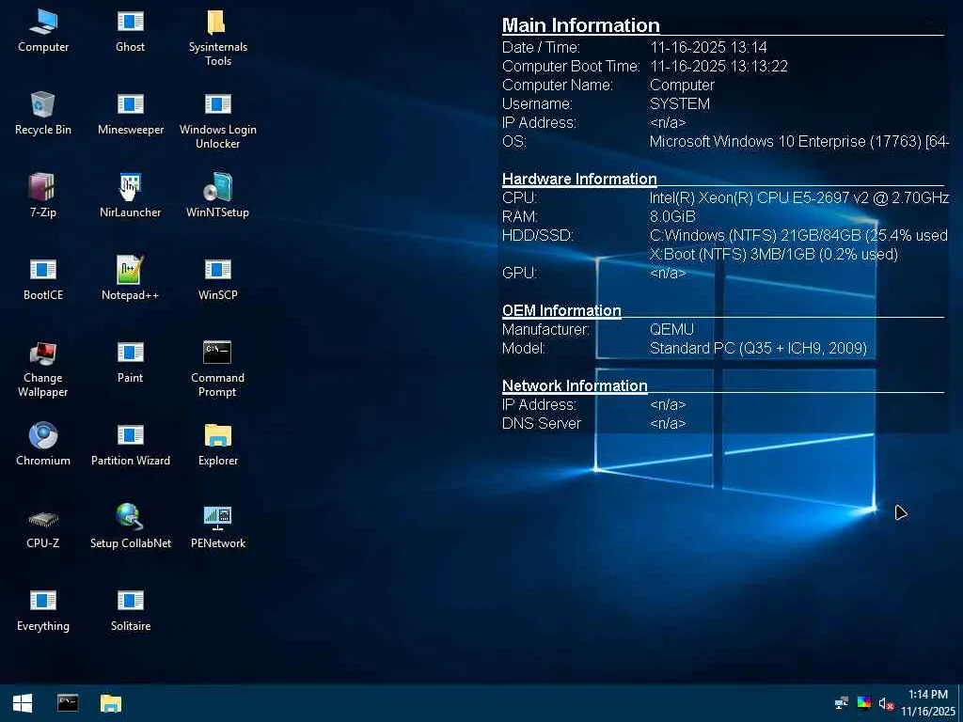Image resolution: width=963 pixels, height=722 pixels.
Task: Open Notepad++ desktop icon
Action: tap(130, 279)
